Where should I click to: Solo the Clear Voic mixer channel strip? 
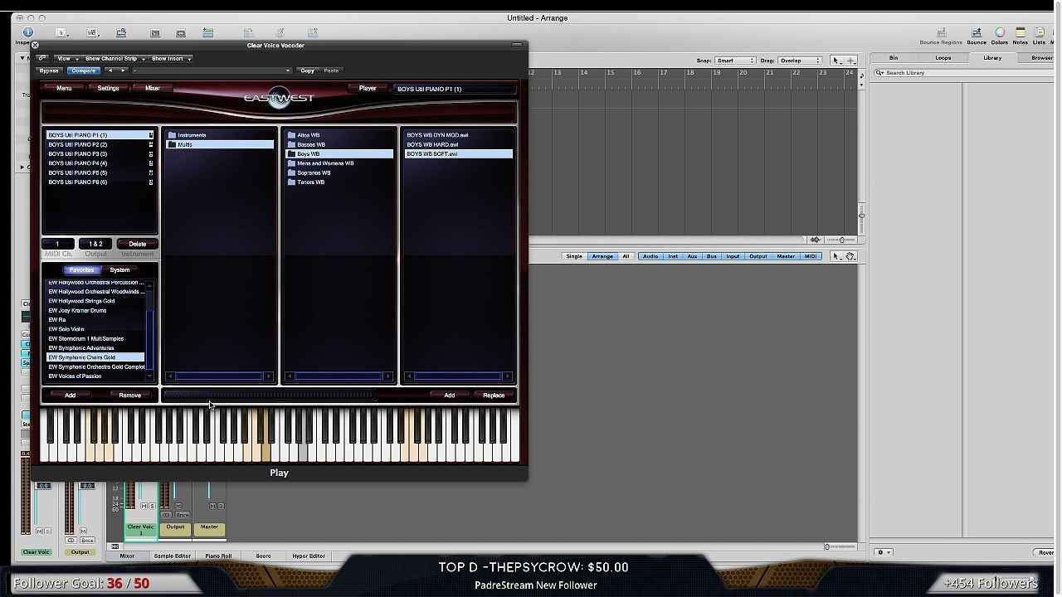point(151,506)
